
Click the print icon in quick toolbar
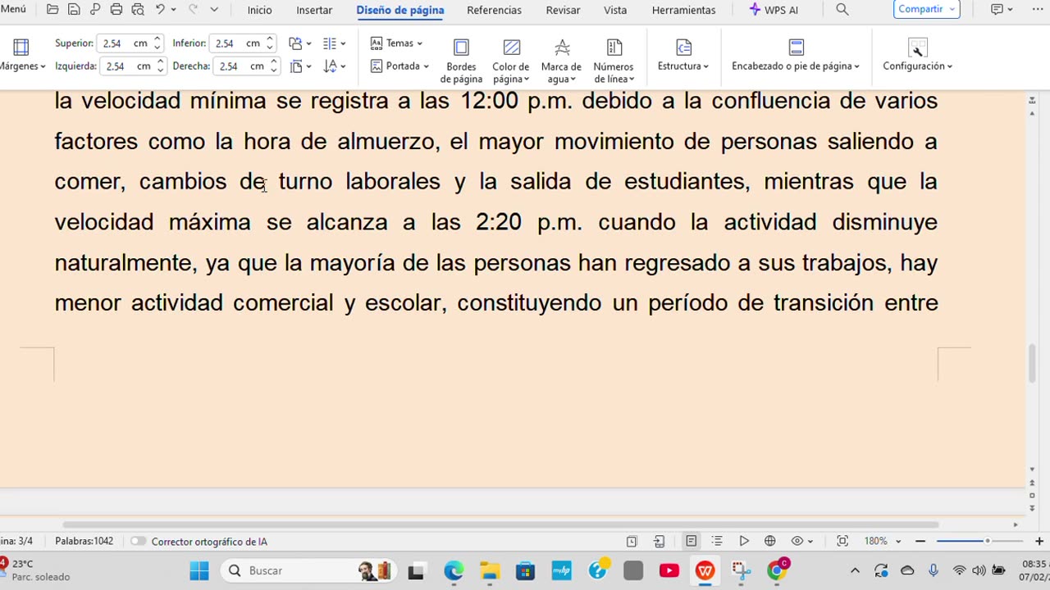(116, 10)
